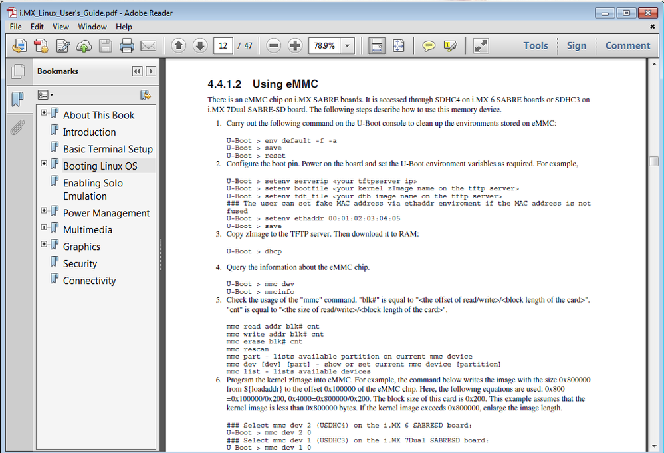Click the 'U-Boot > dhcp' command line
The image size is (664, 453).
(254, 251)
